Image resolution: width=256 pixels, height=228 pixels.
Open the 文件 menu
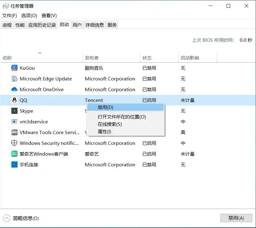click(9, 15)
